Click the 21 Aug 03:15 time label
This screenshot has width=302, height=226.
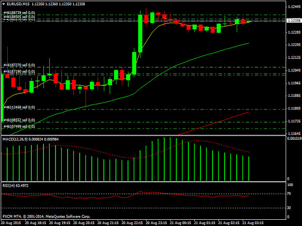253,223
